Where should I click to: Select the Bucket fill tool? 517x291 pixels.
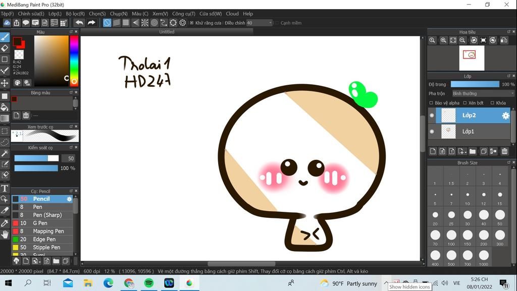coord(5,107)
